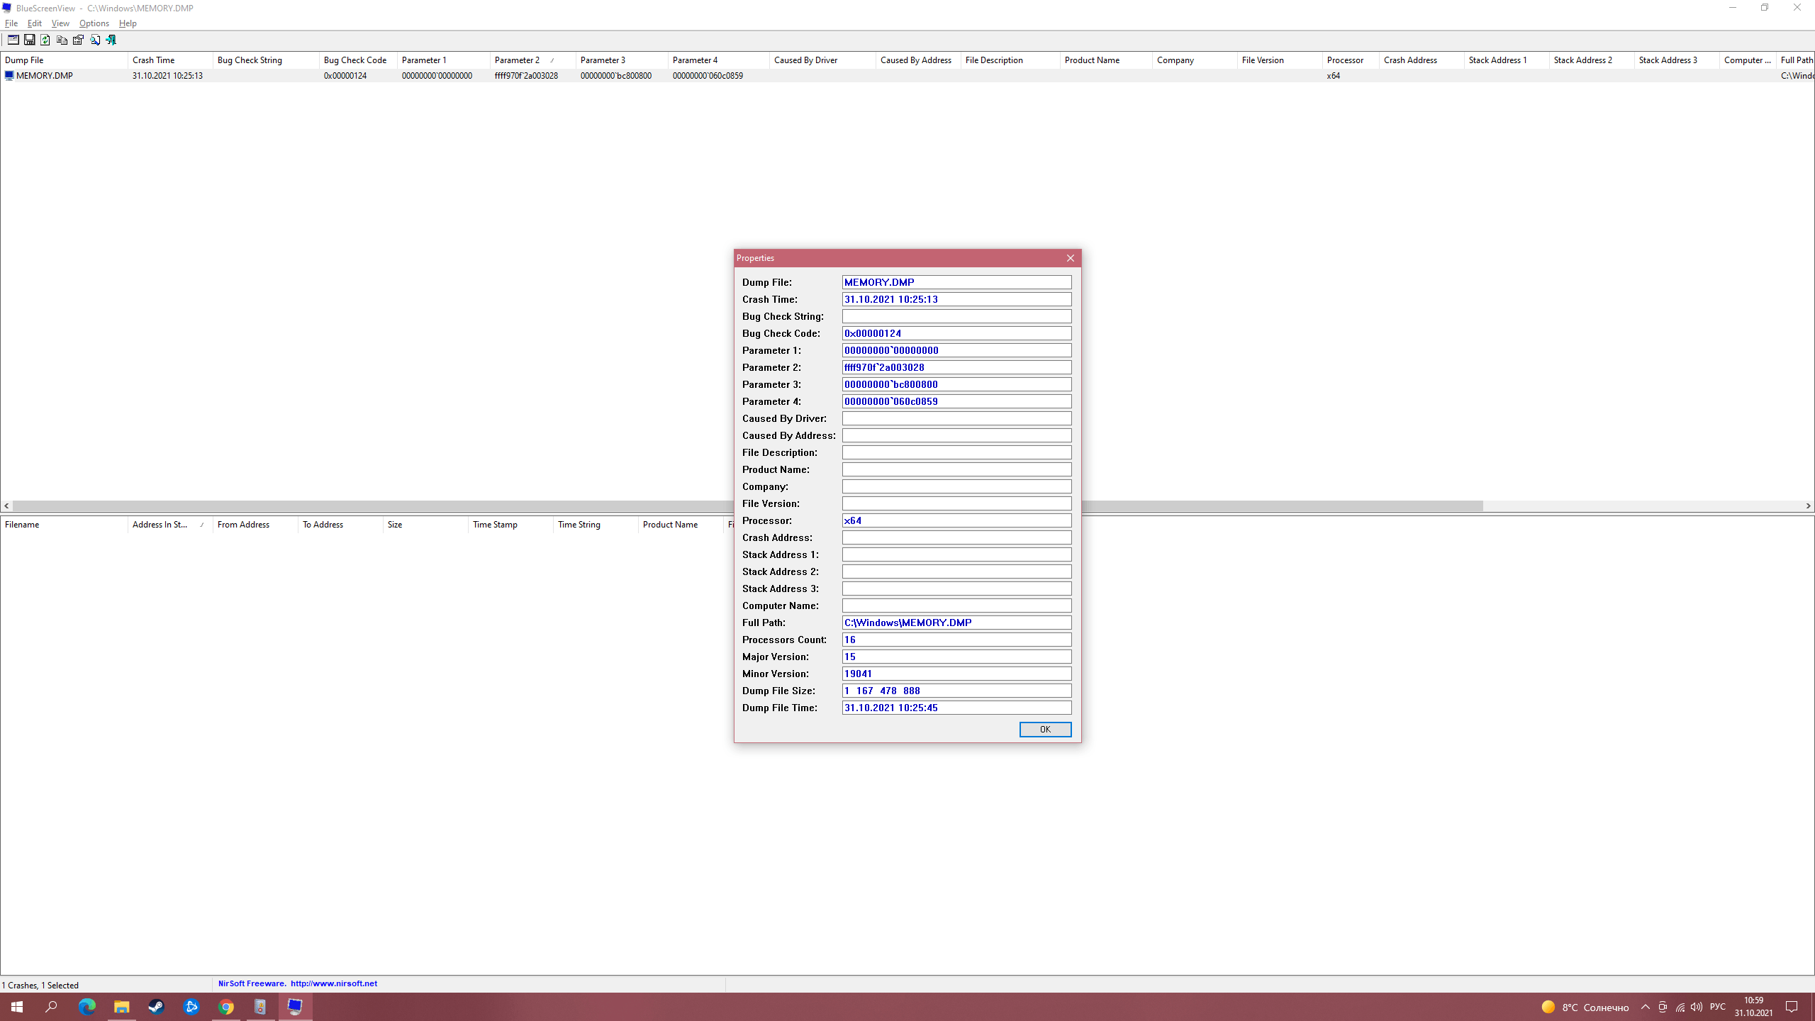Click the refresh/reload crashes icon
Screen dimensions: 1815x1021
45,40
